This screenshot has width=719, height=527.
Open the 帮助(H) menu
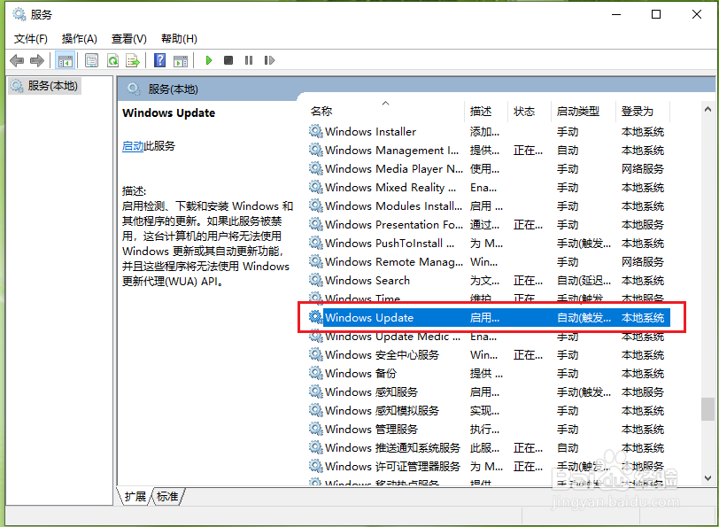179,39
